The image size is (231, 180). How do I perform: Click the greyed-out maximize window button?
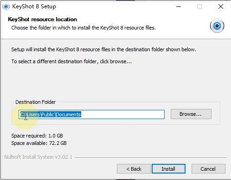click(x=199, y=6)
